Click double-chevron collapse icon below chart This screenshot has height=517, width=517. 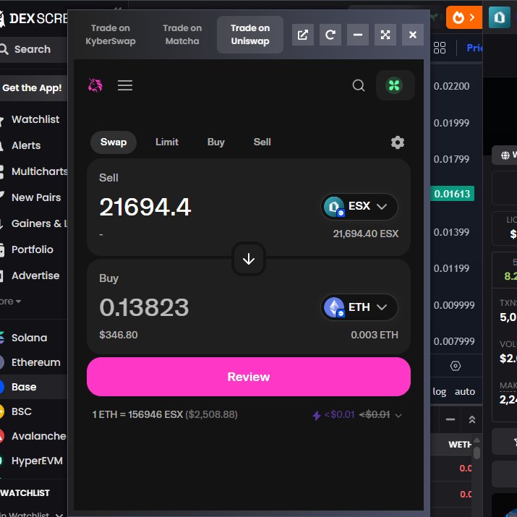point(472,419)
